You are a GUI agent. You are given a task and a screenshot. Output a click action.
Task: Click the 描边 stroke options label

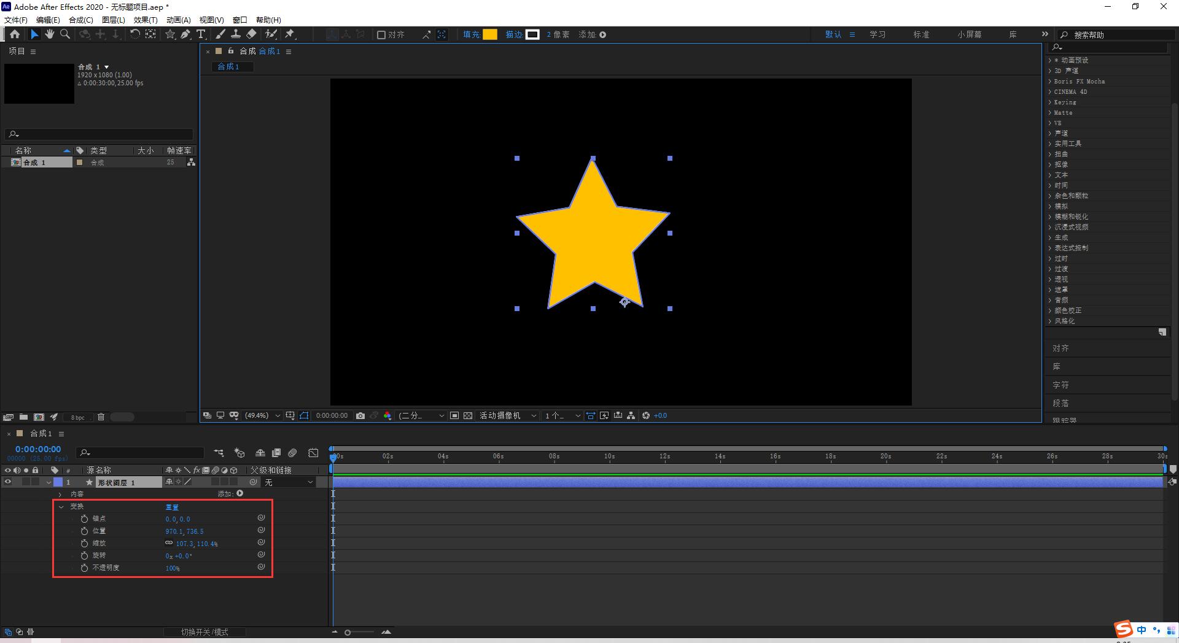click(x=513, y=35)
